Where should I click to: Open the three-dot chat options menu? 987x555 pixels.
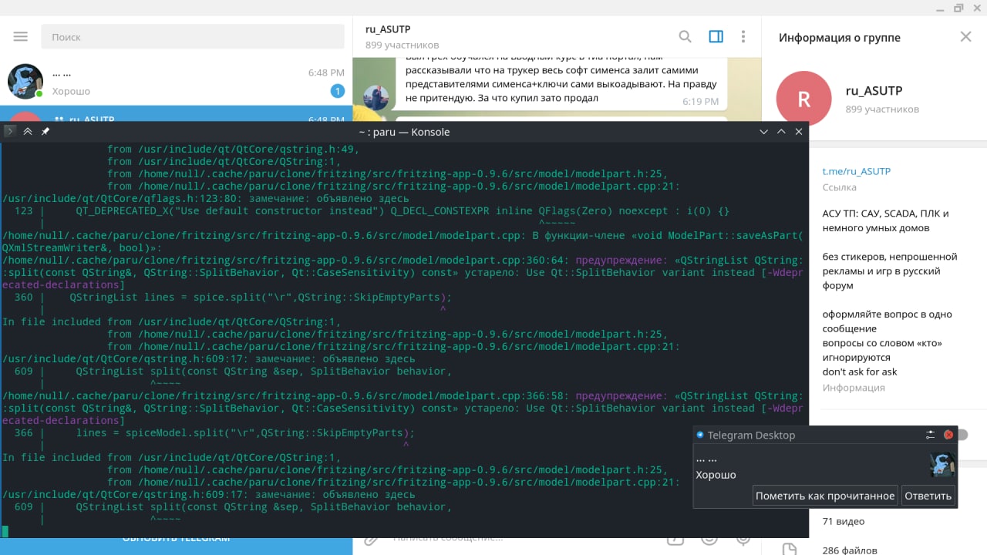tap(743, 36)
